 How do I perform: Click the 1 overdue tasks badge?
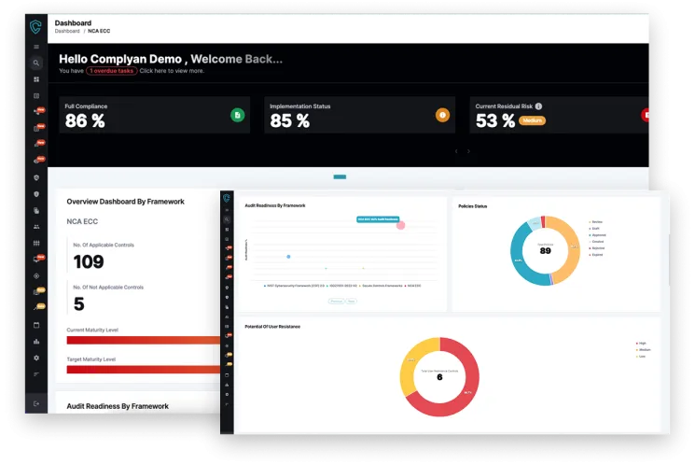tap(112, 70)
